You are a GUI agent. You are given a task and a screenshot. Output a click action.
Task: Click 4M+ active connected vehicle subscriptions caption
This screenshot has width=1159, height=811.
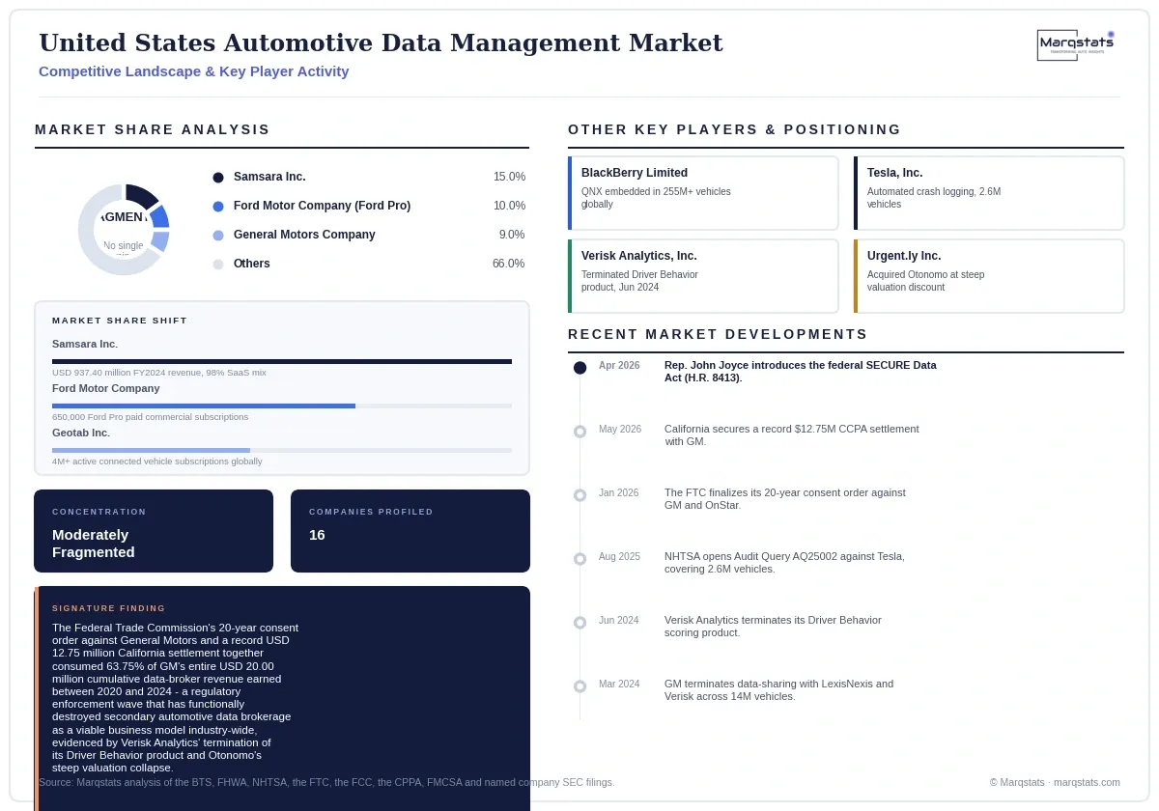pos(157,461)
